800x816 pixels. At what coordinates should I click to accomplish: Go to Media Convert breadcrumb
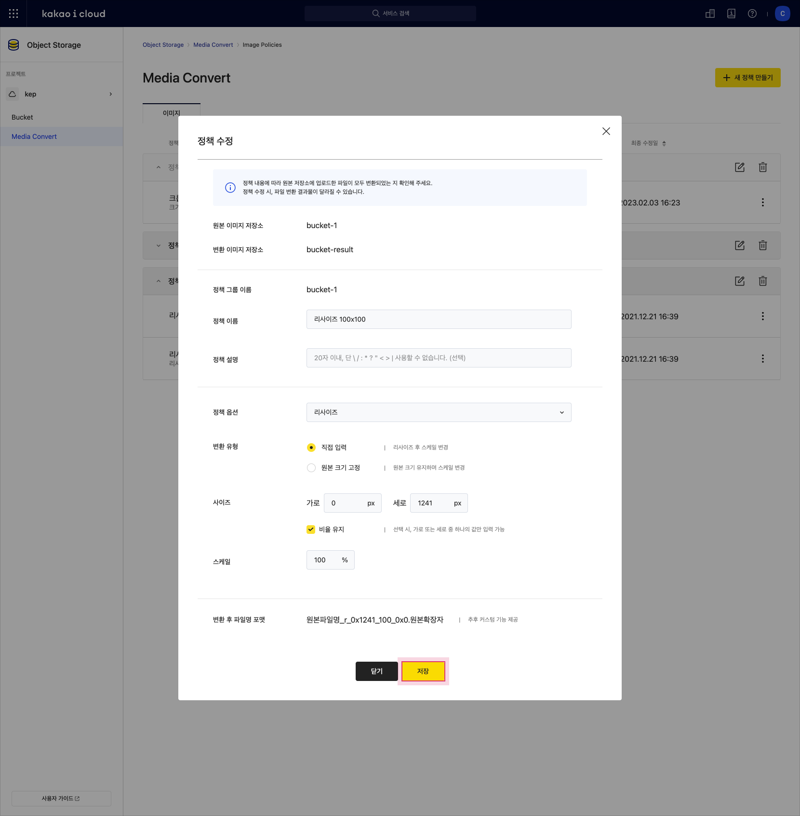213,45
